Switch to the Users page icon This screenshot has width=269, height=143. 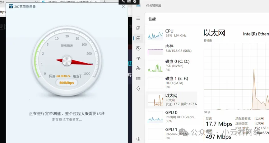[x=138, y=68]
